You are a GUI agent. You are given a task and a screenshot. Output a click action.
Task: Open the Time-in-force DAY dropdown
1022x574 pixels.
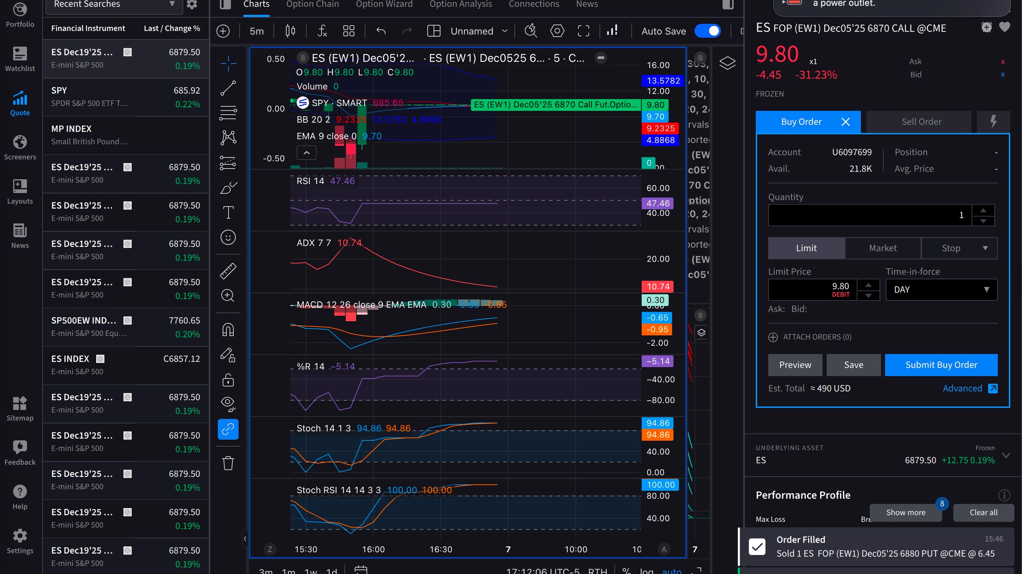click(x=941, y=290)
